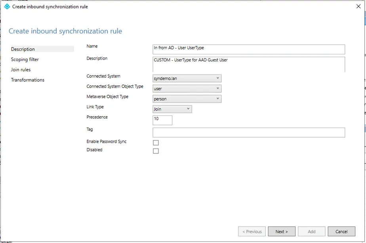Enable the Password Sync checkbox
366x243 pixels.
tap(156, 143)
